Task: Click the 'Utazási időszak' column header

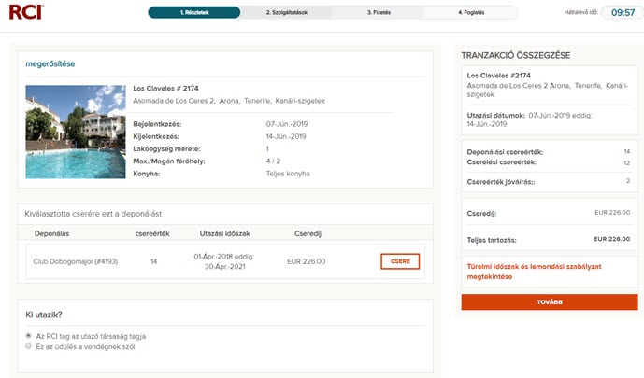Action: pyautogui.click(x=224, y=233)
